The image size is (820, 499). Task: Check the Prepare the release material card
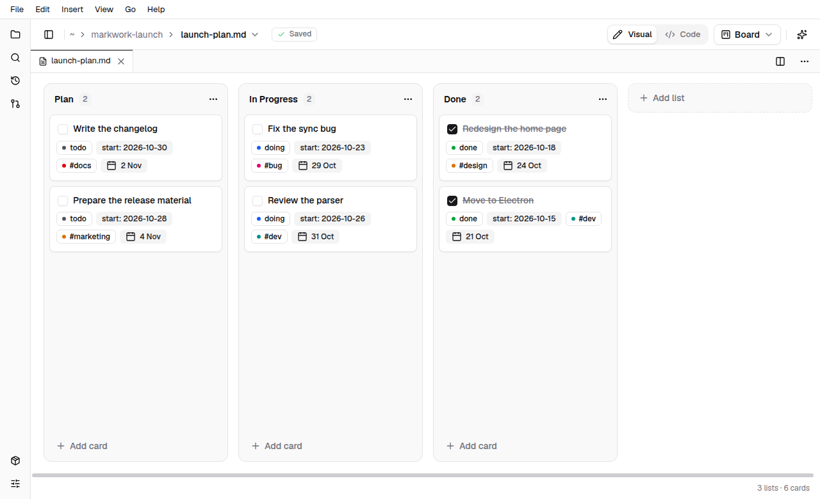click(x=63, y=201)
